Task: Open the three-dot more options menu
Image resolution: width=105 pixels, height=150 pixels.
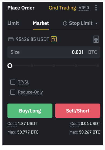Action: click(96, 8)
